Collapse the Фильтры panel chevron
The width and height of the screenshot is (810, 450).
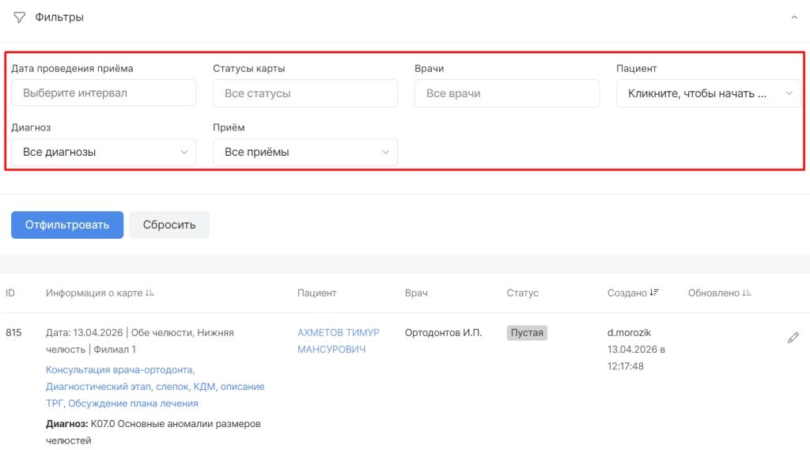click(794, 17)
